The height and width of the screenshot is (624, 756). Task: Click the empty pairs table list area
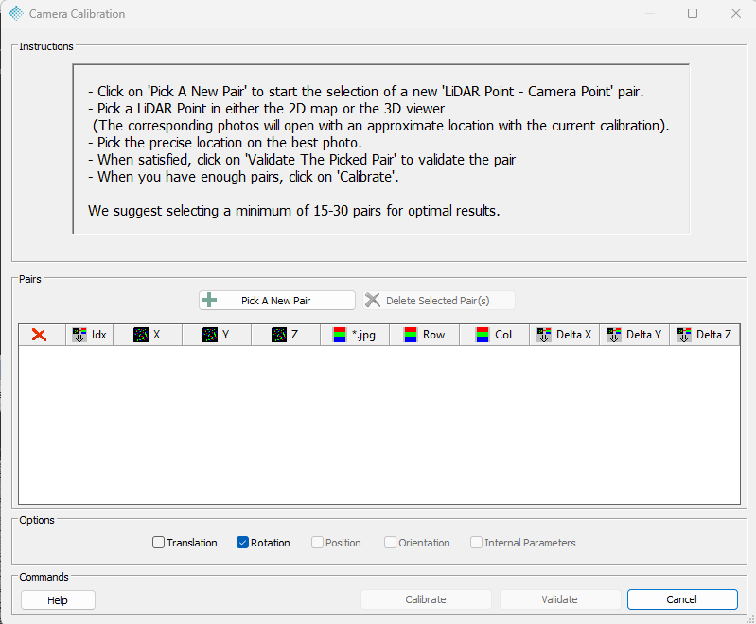coord(379,425)
